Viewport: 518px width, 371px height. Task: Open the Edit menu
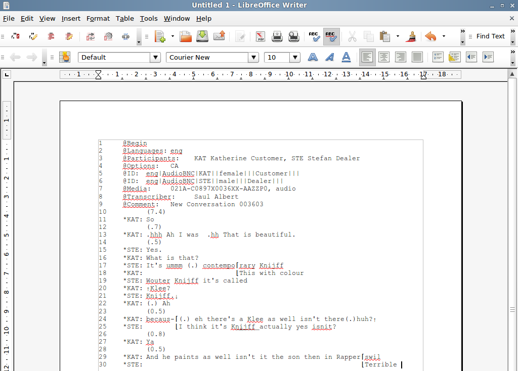tap(27, 19)
